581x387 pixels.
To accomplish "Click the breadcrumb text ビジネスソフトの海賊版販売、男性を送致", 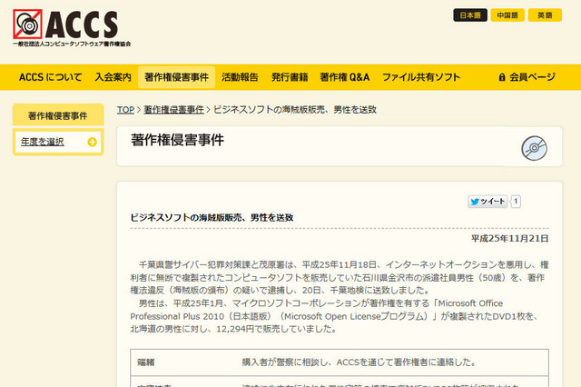I will pos(295,110).
